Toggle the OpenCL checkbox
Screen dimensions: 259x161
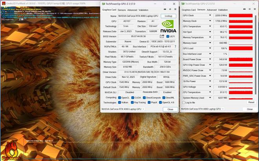pos(119,98)
